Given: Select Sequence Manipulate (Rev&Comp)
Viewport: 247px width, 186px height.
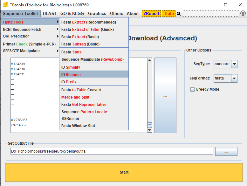Looking at the screenshot, I should click(94, 59).
